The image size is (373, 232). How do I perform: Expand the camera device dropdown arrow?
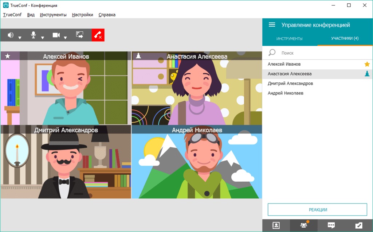66,37
